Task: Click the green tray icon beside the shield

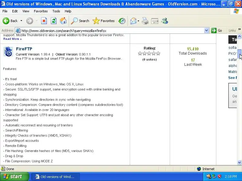Action: 214,176
